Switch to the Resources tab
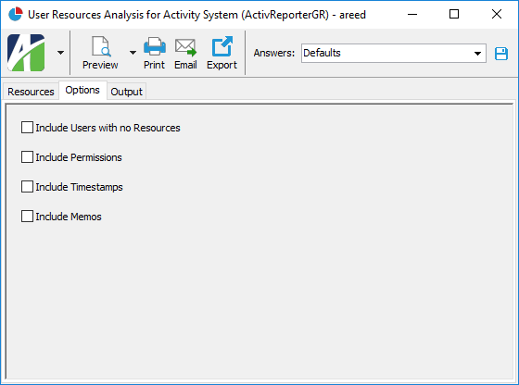 [x=31, y=92]
